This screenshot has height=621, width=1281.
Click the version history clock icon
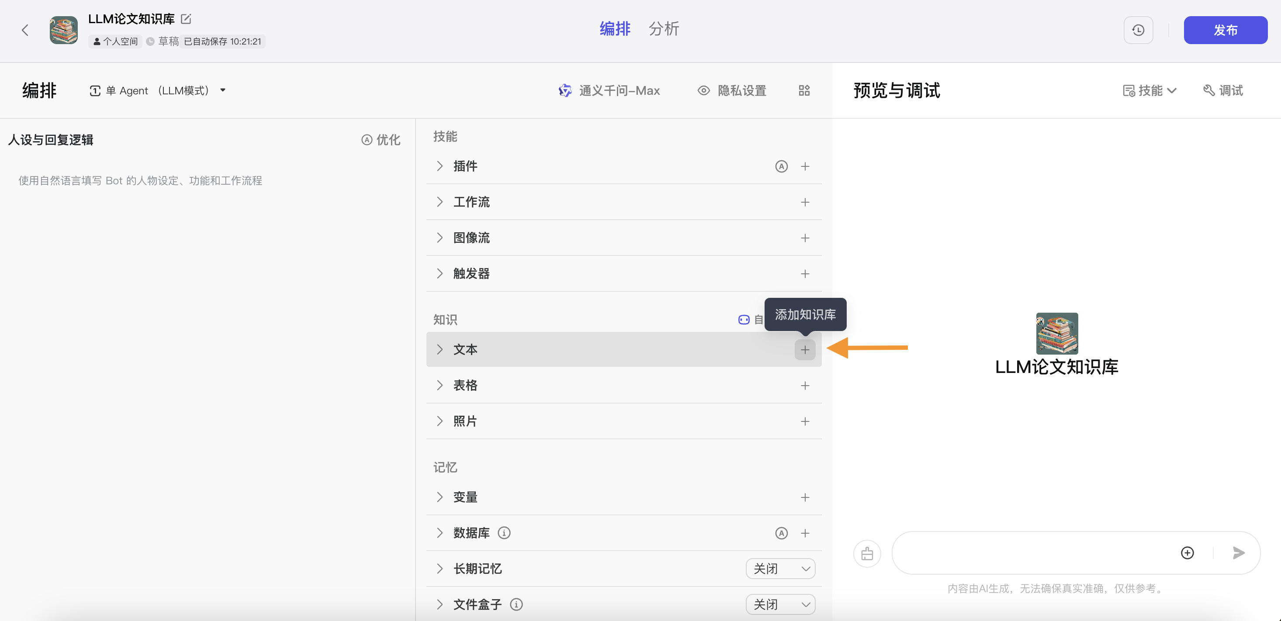point(1139,30)
